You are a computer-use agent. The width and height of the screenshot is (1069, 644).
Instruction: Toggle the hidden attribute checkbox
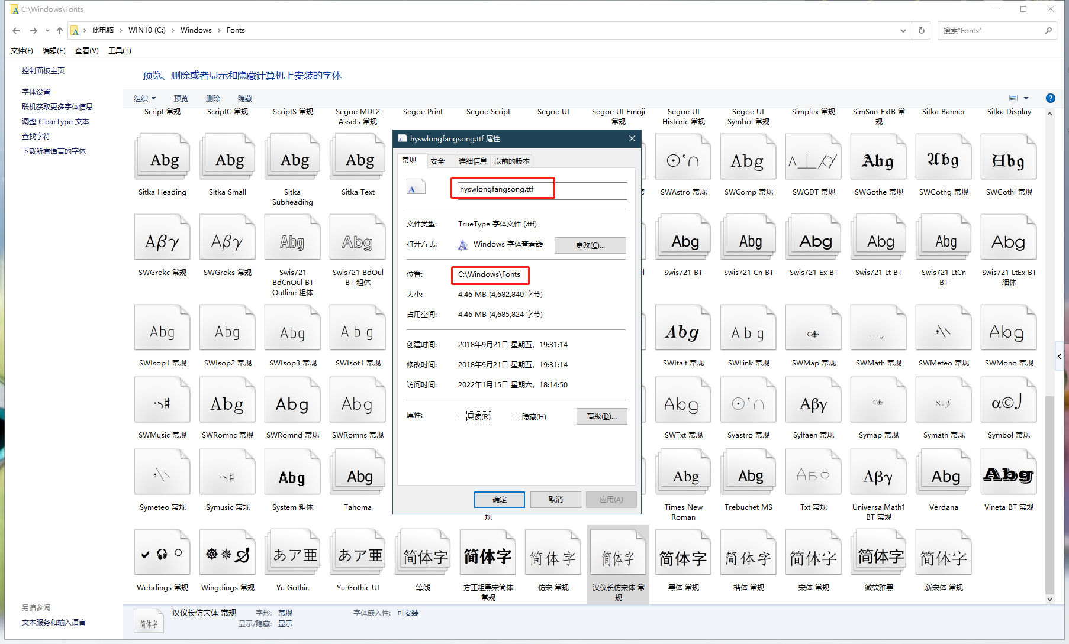tap(516, 416)
